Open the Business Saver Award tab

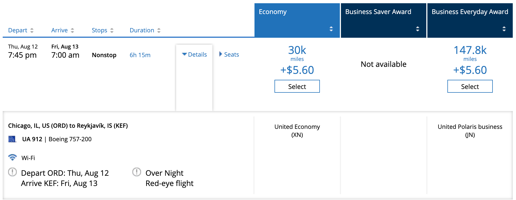click(378, 12)
